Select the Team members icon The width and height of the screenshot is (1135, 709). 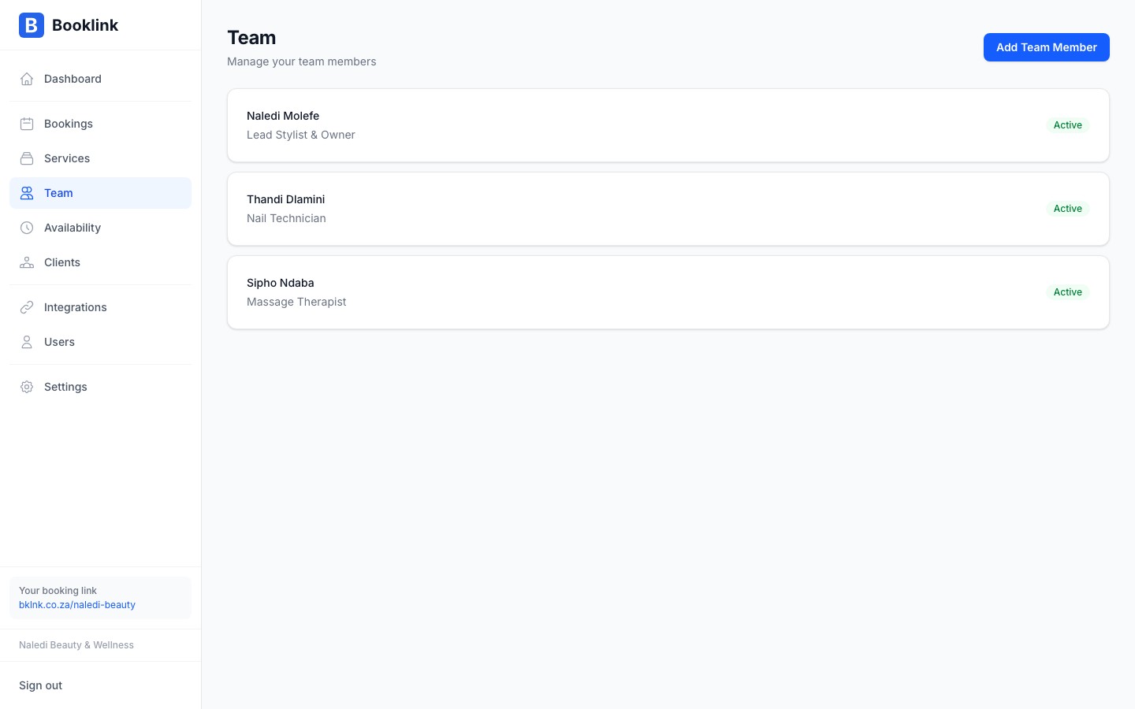click(27, 193)
